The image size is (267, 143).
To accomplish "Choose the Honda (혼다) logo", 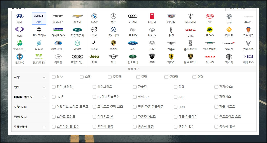I will click(x=152, y=43).
